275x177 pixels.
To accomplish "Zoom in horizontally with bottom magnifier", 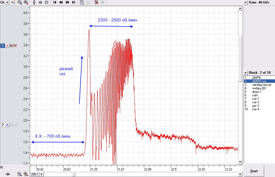I will (26, 174).
